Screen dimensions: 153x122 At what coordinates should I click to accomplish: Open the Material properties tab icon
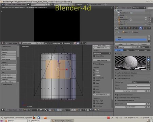(141, 28)
